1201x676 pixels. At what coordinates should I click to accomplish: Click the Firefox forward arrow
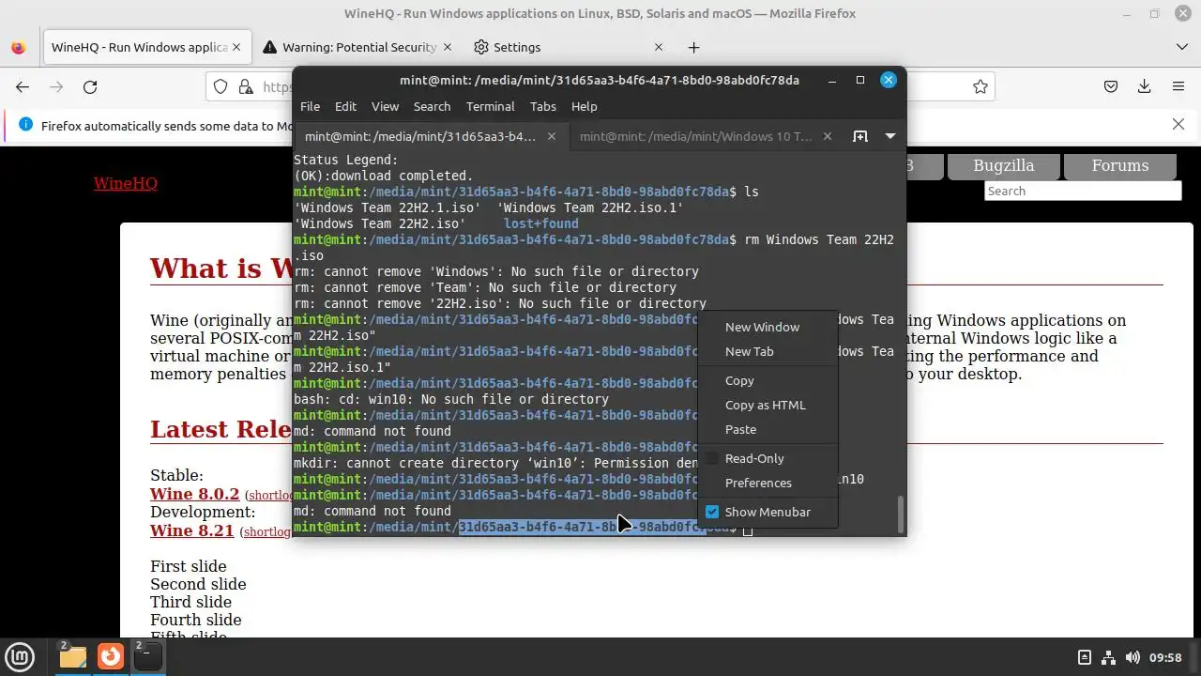(x=56, y=86)
